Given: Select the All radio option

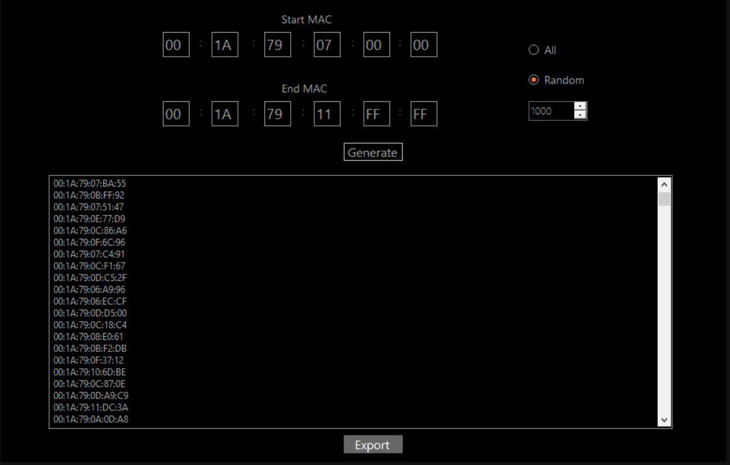Looking at the screenshot, I should 534,50.
